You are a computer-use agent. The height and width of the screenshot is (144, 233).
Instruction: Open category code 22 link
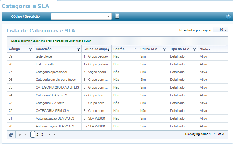coord(10,111)
